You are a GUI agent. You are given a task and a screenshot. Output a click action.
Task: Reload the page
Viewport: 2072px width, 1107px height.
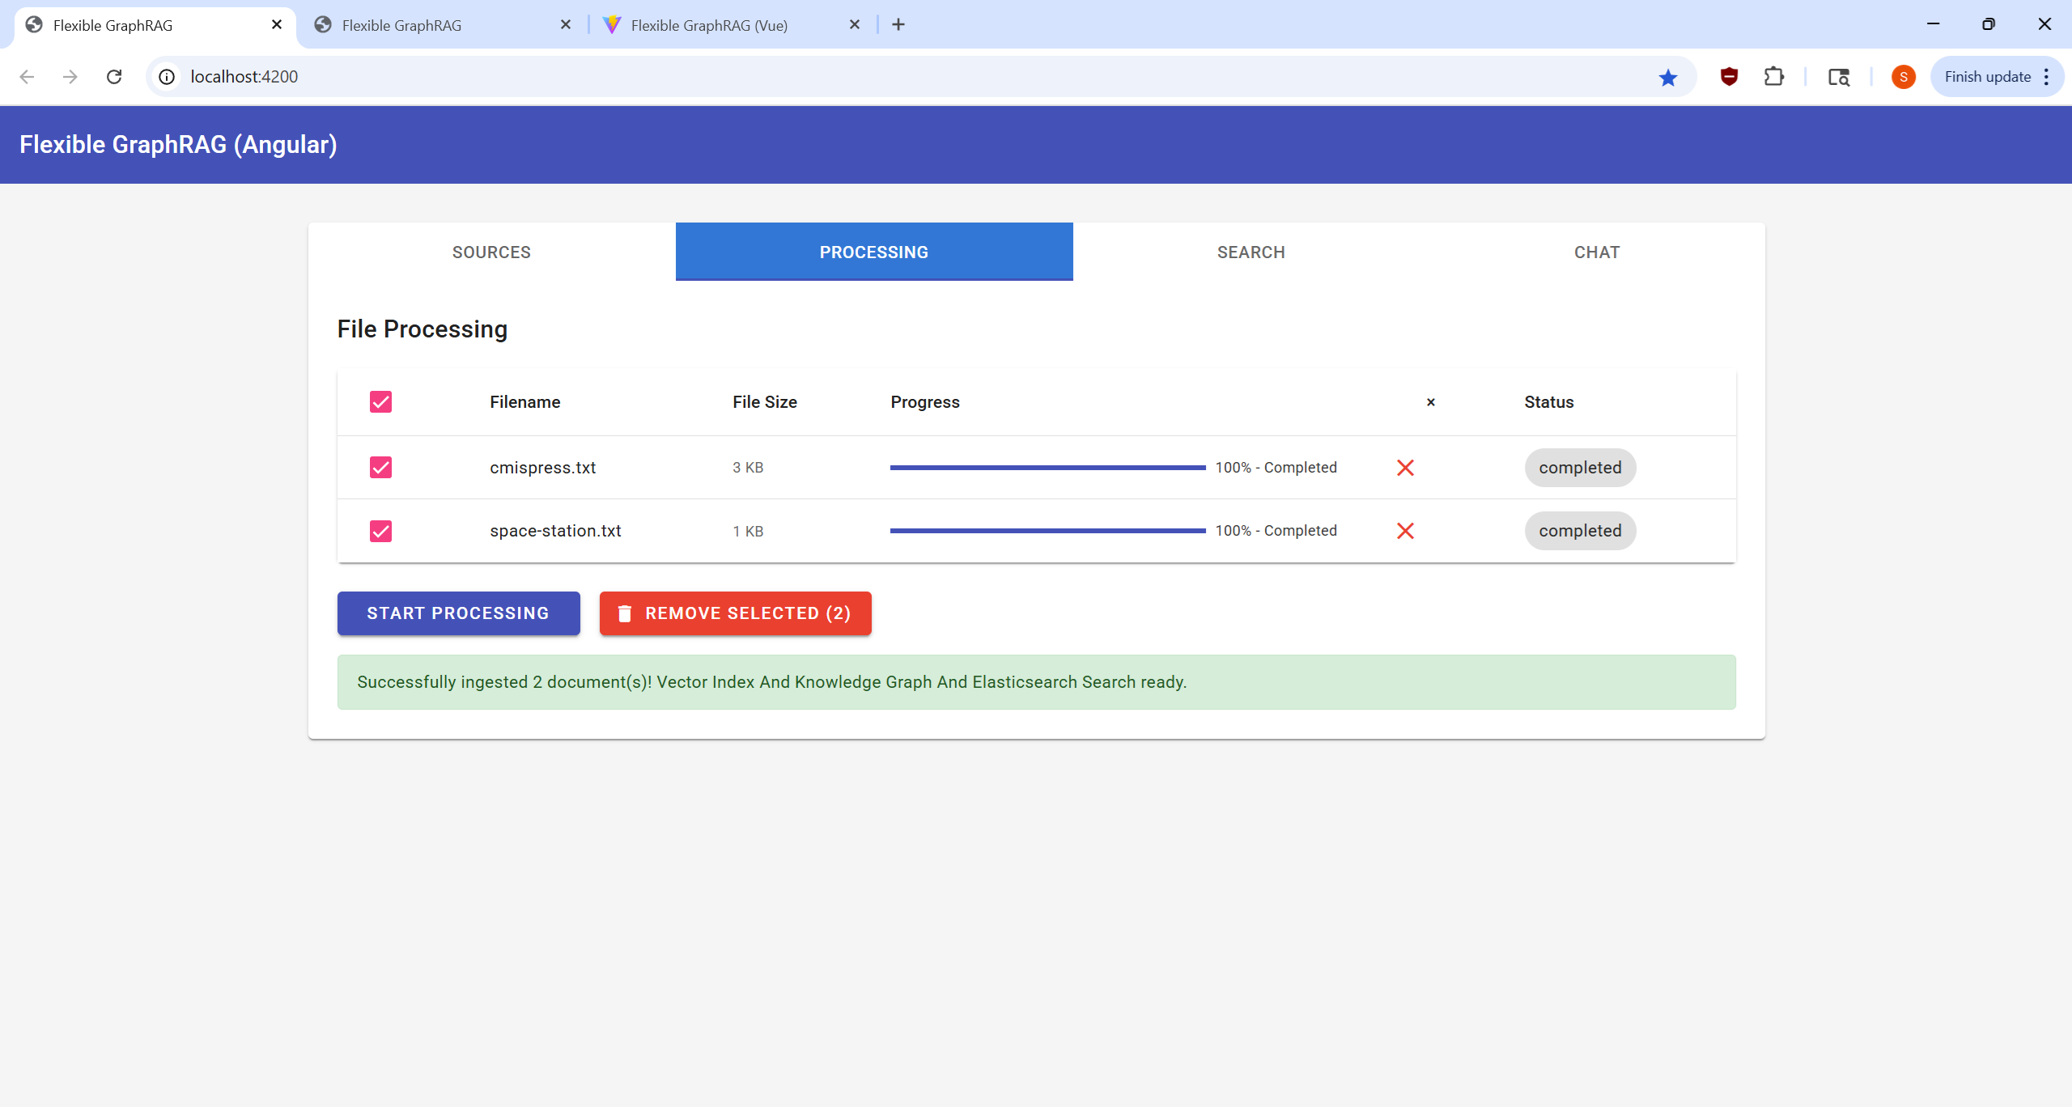pos(114,77)
